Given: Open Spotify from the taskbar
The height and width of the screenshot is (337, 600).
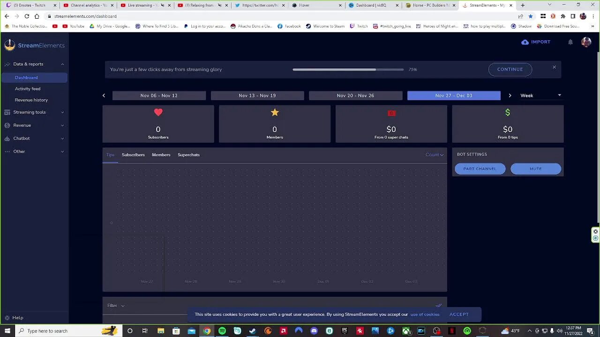Looking at the screenshot, I should tap(222, 331).
